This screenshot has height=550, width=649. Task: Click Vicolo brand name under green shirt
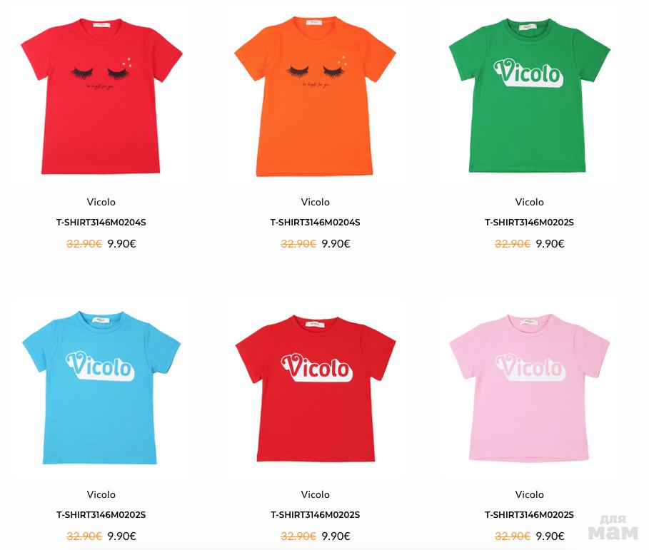pos(529,202)
